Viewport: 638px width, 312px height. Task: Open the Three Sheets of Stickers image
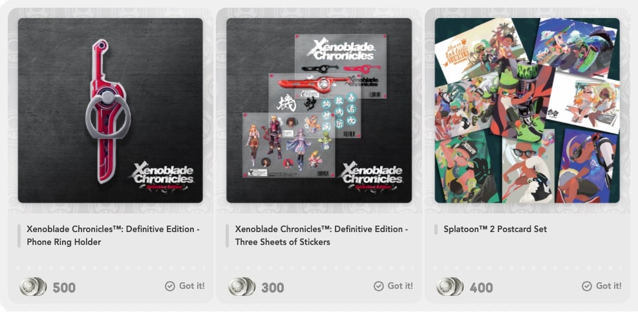coord(319,110)
